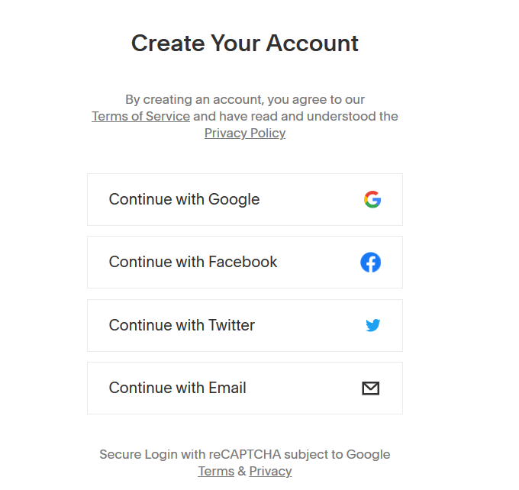Click the "Continue with Email" label text
This screenshot has height=490, width=519.
pyautogui.click(x=177, y=388)
